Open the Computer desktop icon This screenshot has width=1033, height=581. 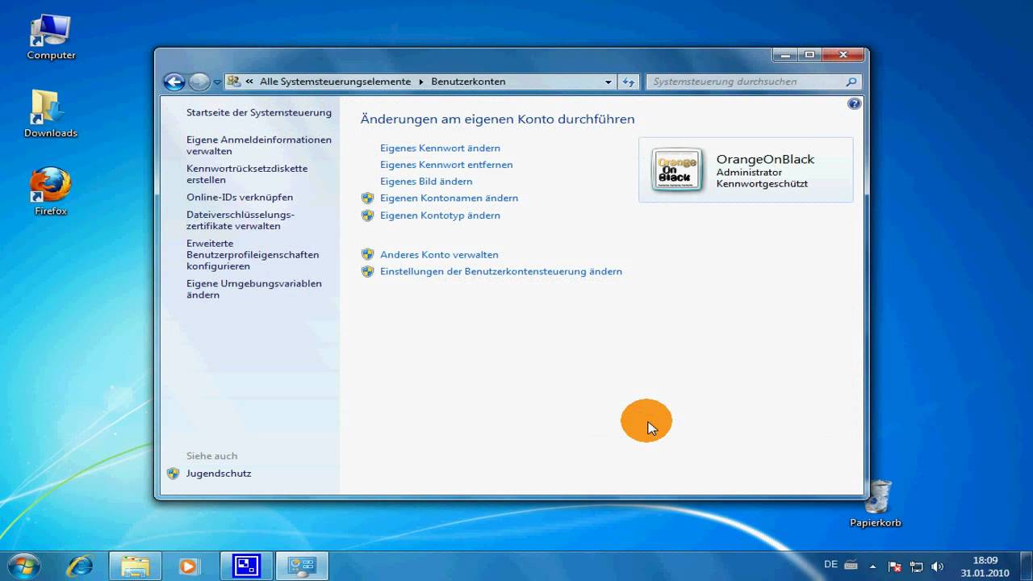click(51, 37)
